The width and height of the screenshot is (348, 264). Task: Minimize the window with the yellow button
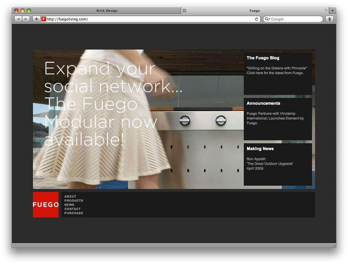pyautogui.click(x=22, y=11)
